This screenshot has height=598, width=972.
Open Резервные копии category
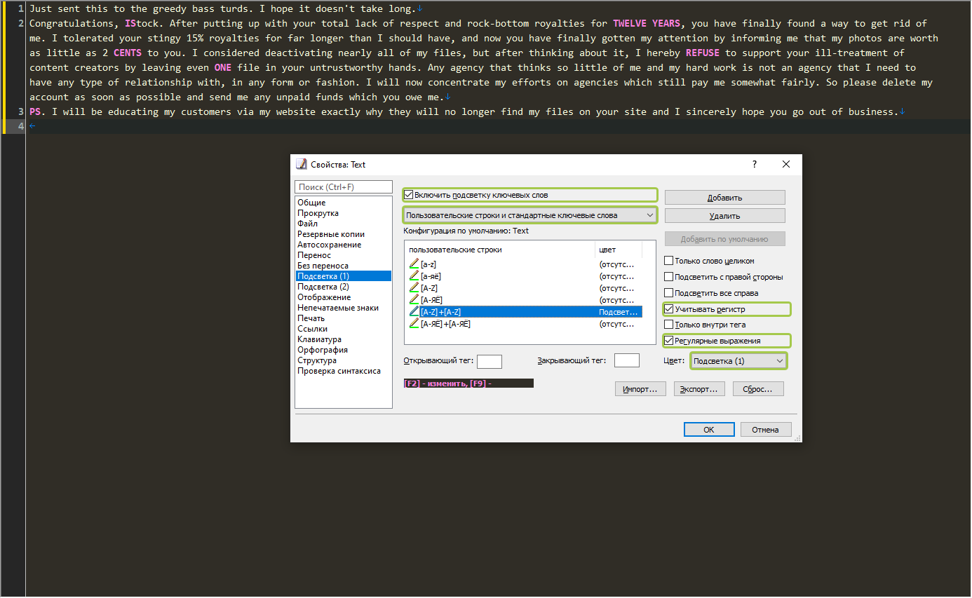[x=343, y=234]
